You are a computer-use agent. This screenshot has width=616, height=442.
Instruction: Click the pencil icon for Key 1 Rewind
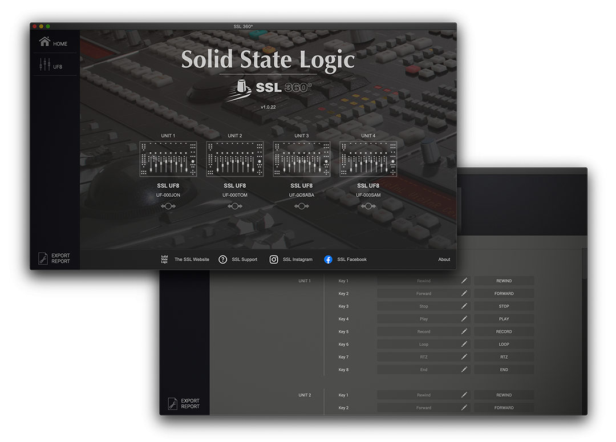[464, 281]
